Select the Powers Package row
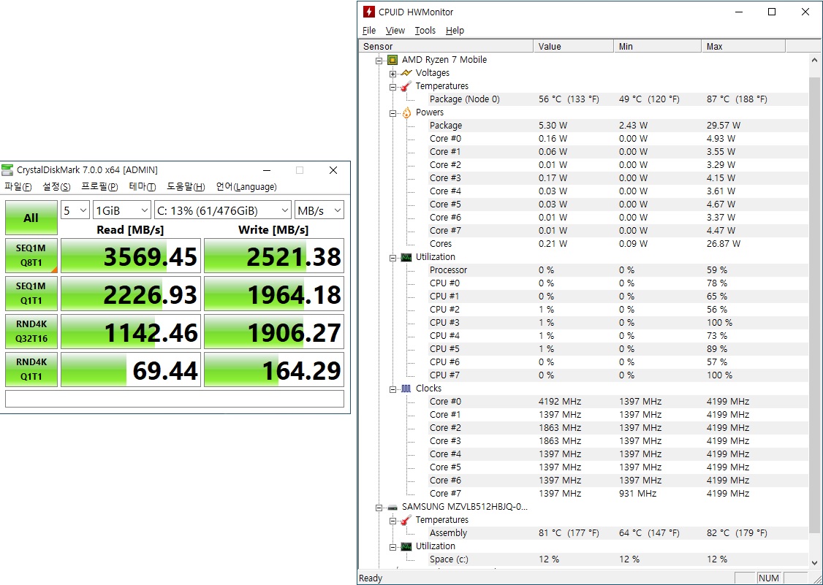823x585 pixels. [x=618, y=126]
